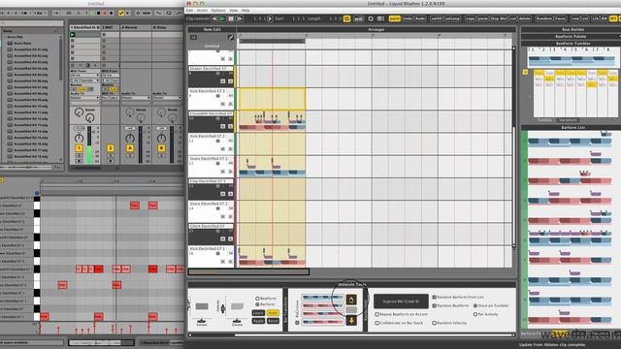Viewport: 621px width, 349px height.
Task: Mute the Shaker Electrified 07 track
Action: [x=223, y=81]
